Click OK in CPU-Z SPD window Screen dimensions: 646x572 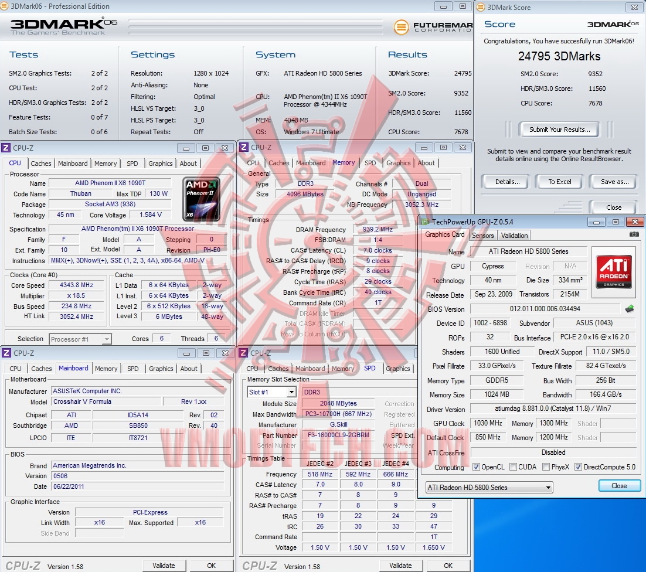coord(448,566)
